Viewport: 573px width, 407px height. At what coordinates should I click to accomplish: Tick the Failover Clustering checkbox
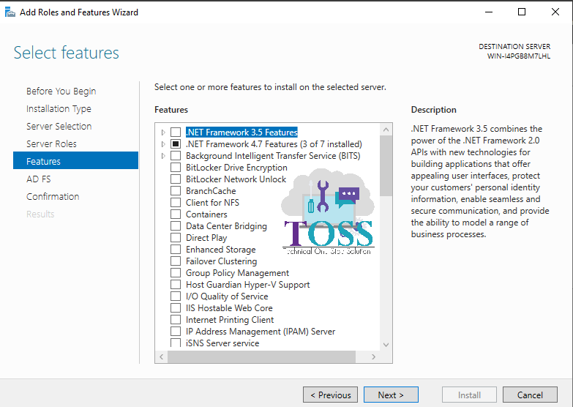click(x=176, y=261)
